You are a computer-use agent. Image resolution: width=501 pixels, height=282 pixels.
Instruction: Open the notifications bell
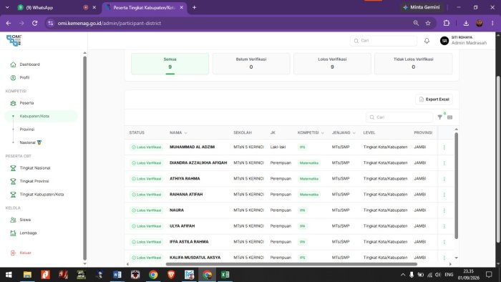pos(427,41)
